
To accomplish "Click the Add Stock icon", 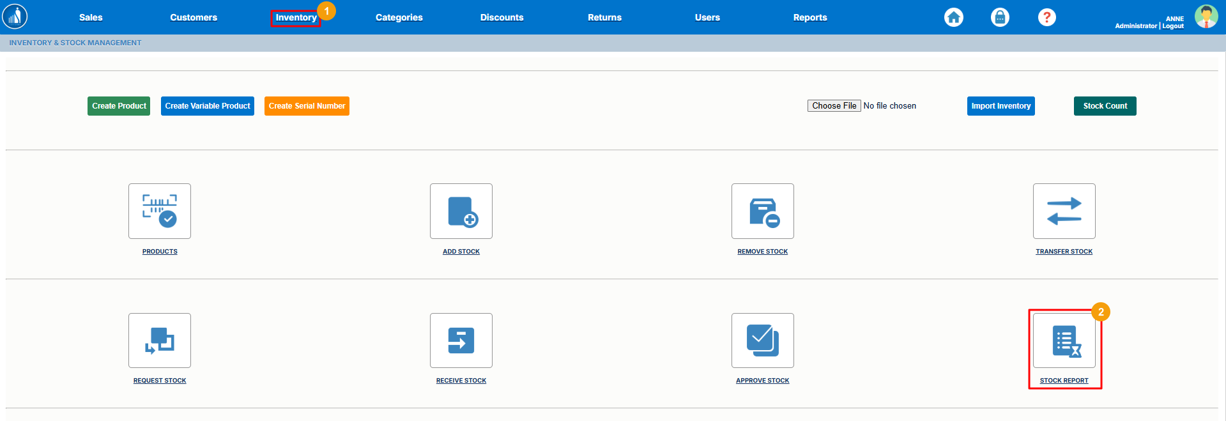I will [461, 211].
